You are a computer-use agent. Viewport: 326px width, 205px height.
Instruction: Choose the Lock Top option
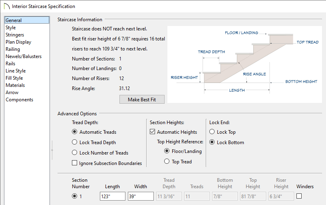212,132
